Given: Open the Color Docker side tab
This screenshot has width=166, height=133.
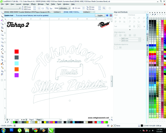Looking at the screenshot, I should click(x=147, y=51).
